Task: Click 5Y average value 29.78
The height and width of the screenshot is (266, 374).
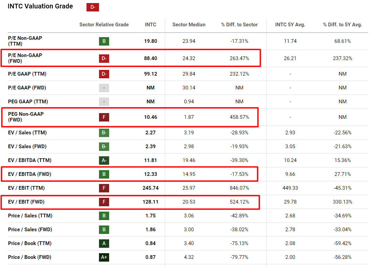Action: [x=290, y=202]
